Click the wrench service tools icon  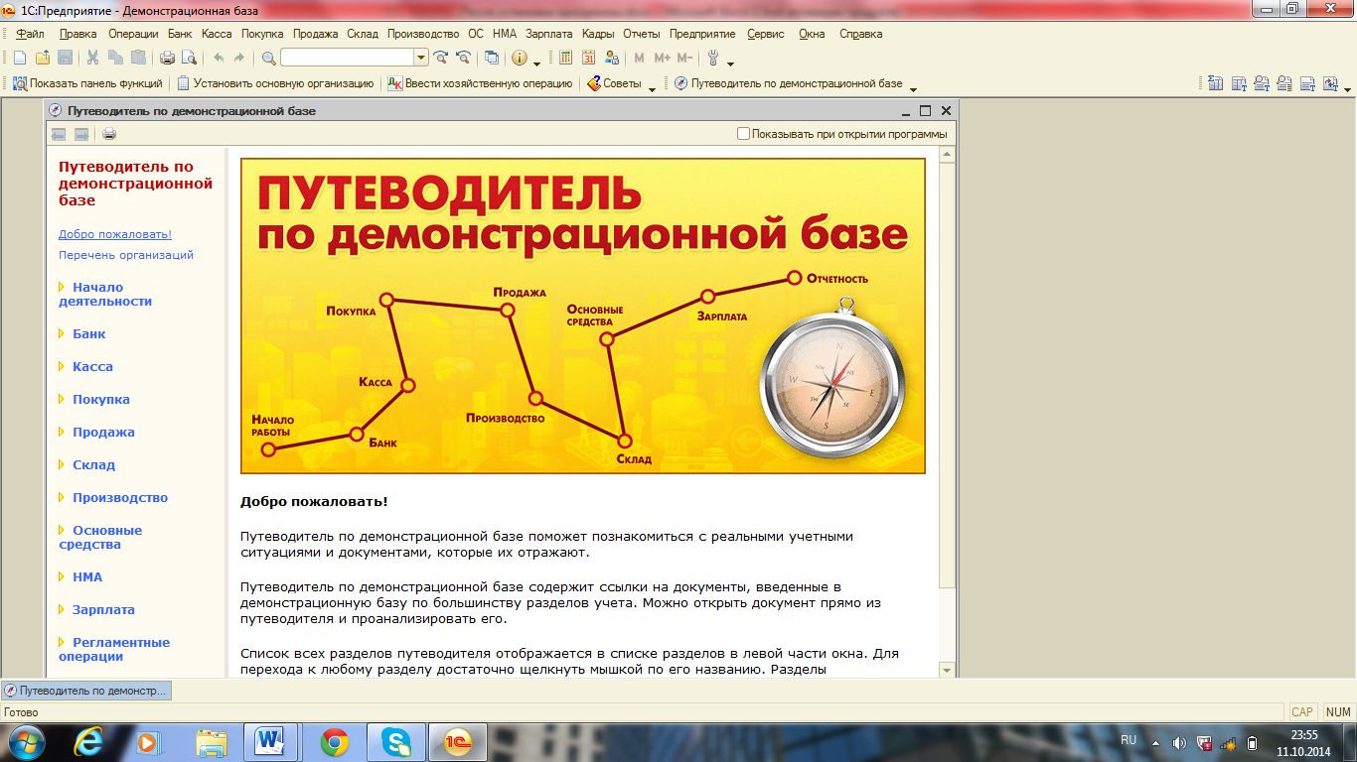coord(712,58)
